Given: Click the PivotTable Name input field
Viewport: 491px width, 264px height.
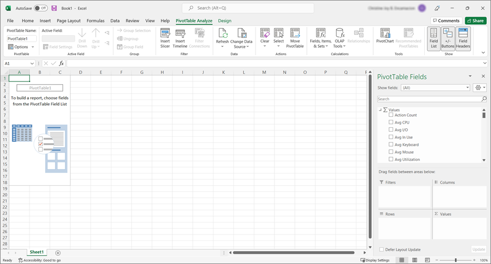Looking at the screenshot, I should click(x=22, y=38).
